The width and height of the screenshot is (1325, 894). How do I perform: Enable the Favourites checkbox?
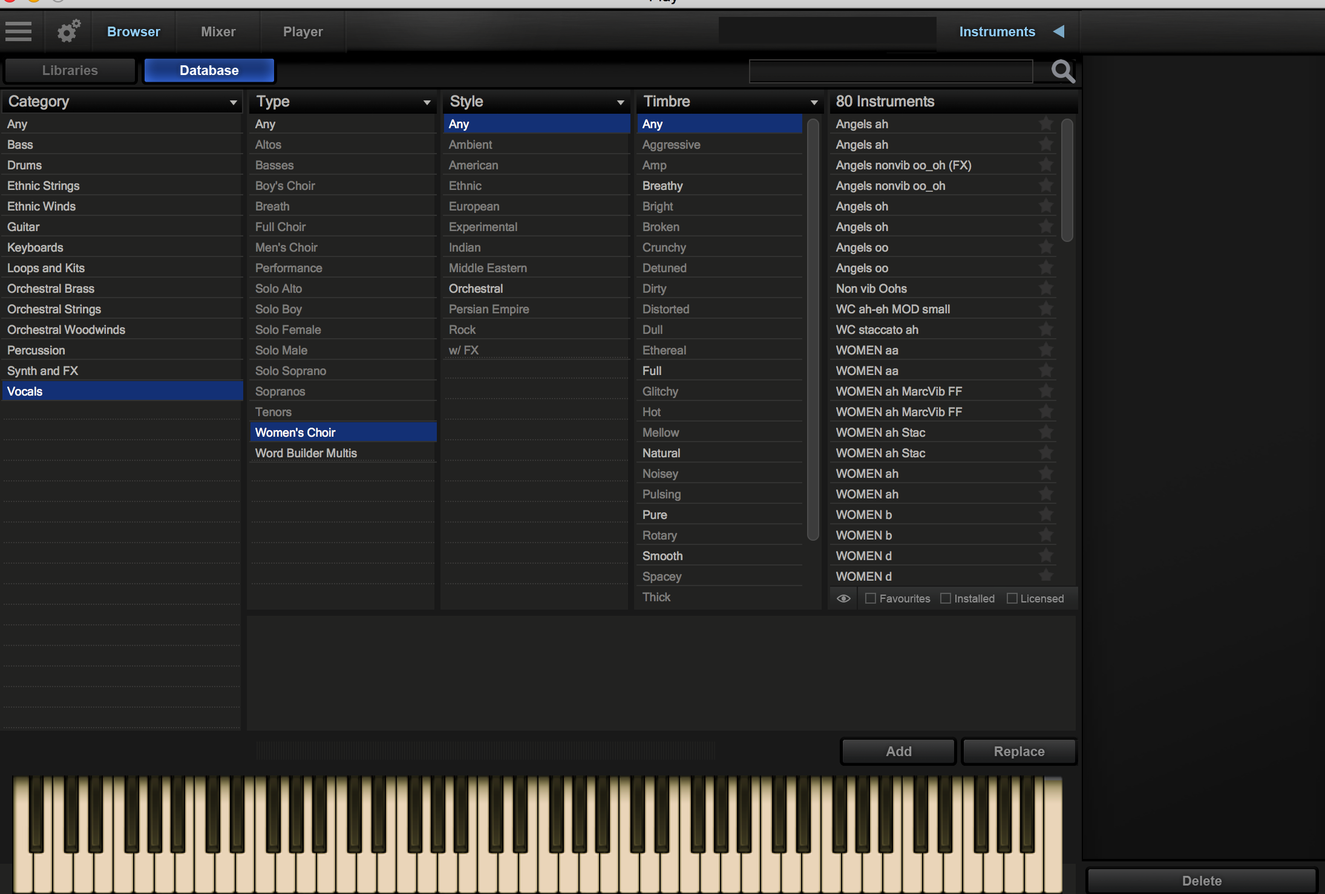coord(871,598)
